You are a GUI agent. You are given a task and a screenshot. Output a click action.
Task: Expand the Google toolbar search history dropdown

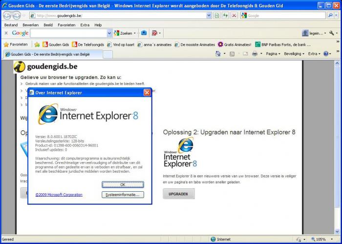109,33
